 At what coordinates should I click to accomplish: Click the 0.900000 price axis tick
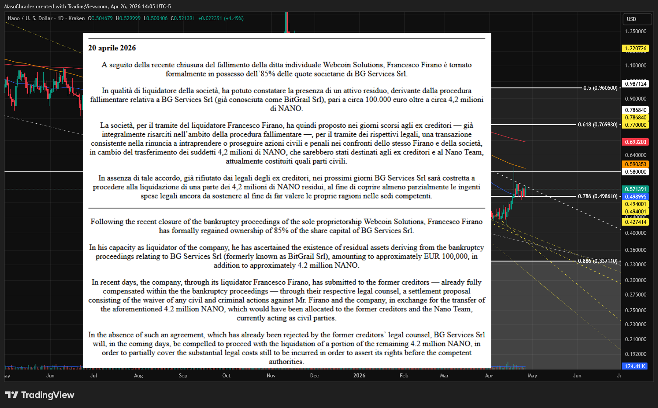pyautogui.click(x=636, y=99)
